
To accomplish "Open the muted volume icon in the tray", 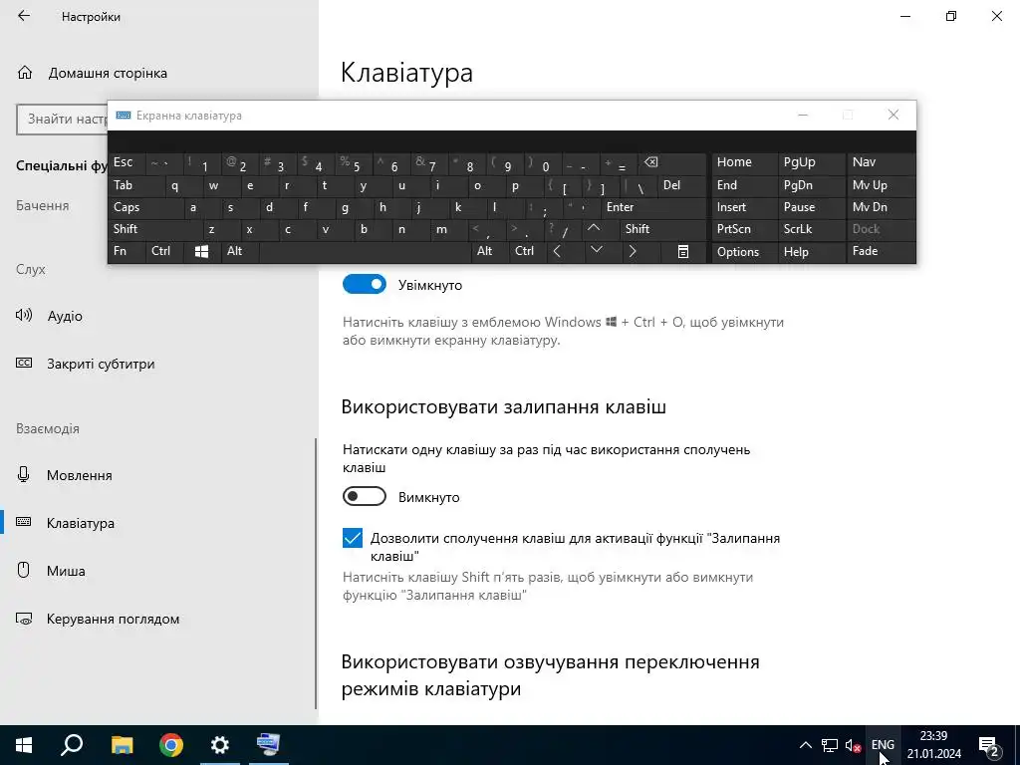I will [x=853, y=745].
